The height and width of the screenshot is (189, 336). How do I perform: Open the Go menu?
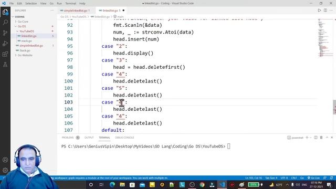(x=51, y=3)
